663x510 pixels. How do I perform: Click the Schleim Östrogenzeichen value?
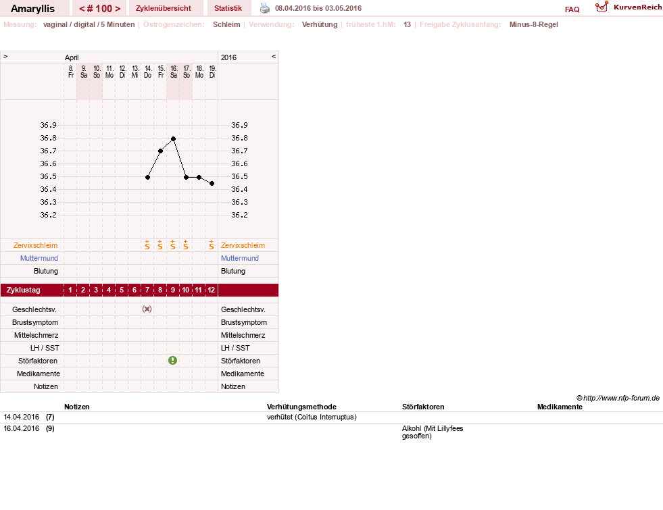click(226, 24)
